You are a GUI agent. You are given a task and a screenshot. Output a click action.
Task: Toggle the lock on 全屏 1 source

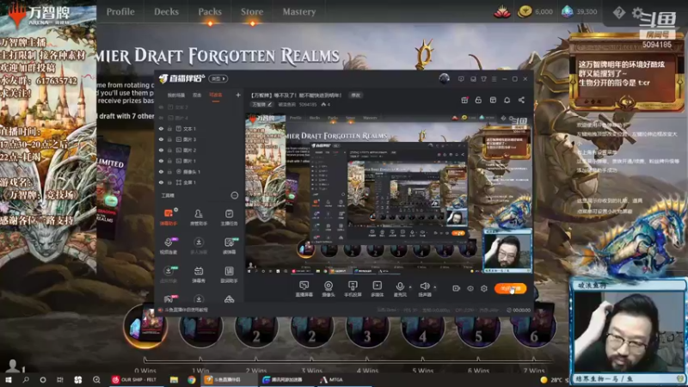click(169, 182)
